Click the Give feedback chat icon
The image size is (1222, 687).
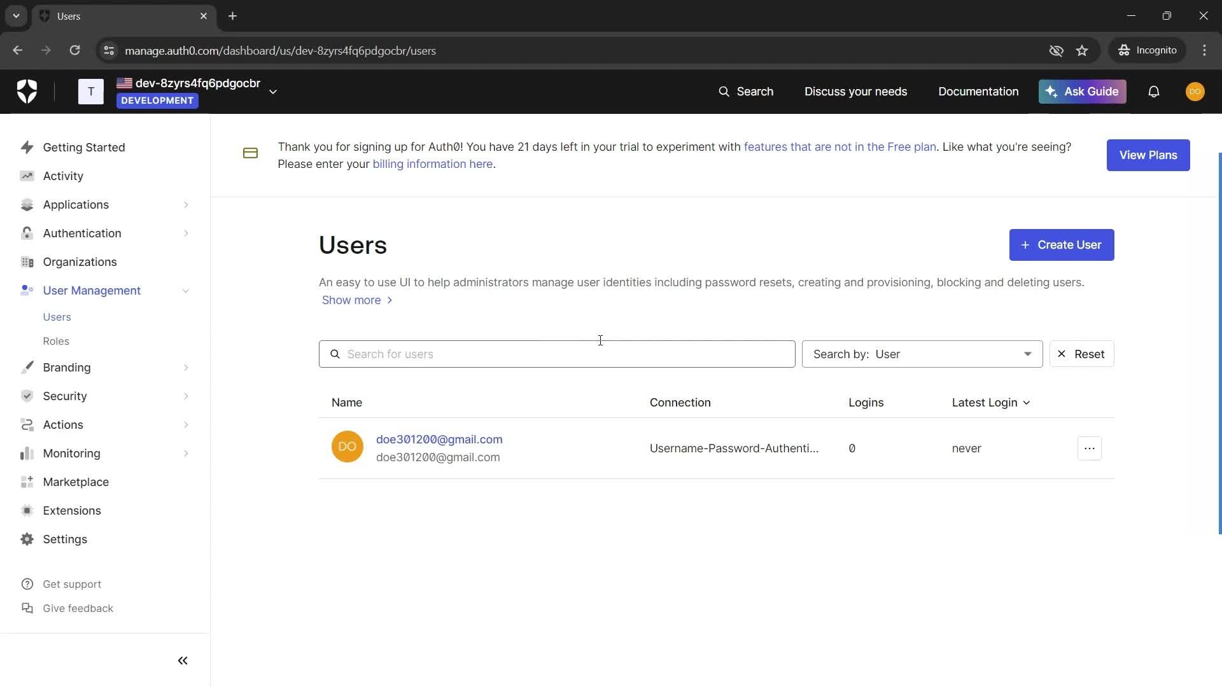(x=27, y=608)
